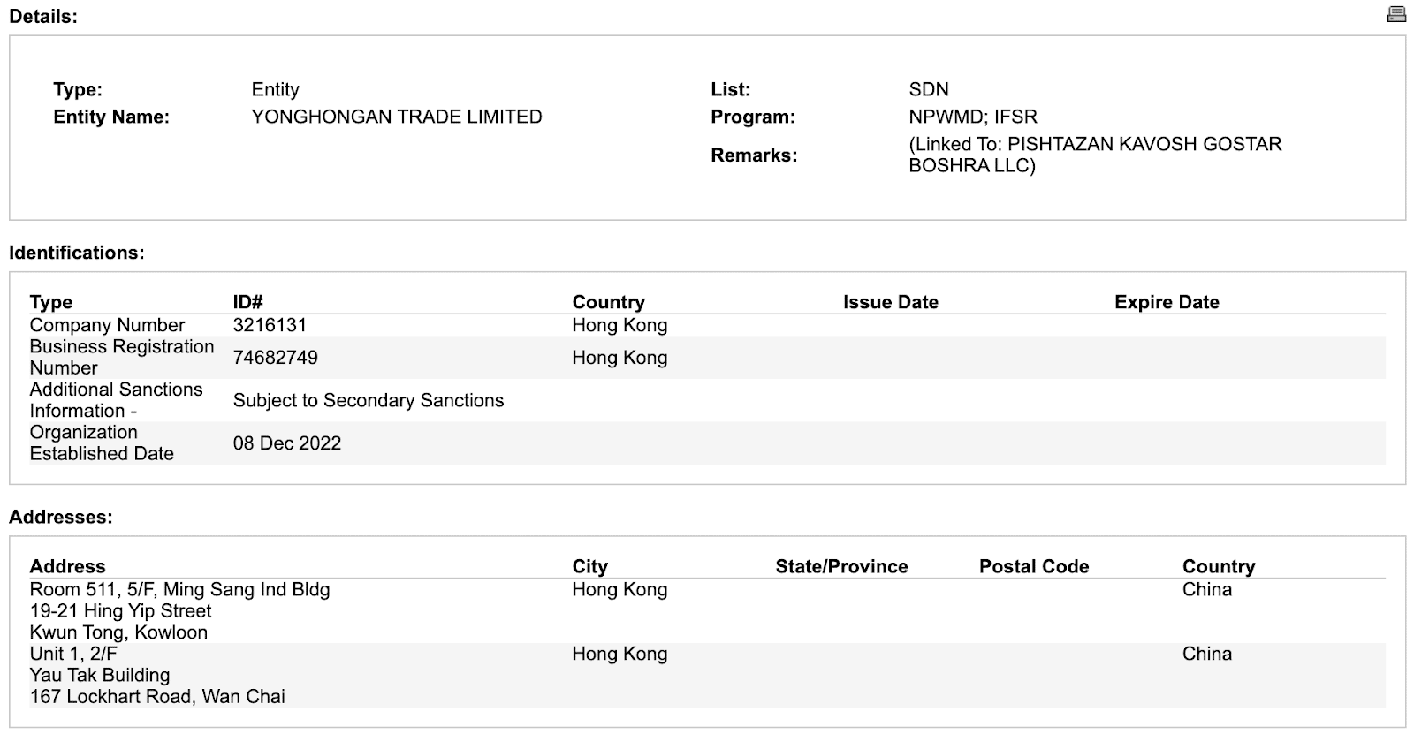This screenshot has width=1414, height=734.
Task: Click the established date 08 Dec 2022
Action: pos(288,443)
